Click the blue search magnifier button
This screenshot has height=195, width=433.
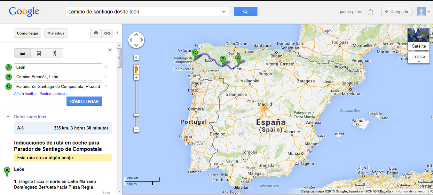[246, 12]
